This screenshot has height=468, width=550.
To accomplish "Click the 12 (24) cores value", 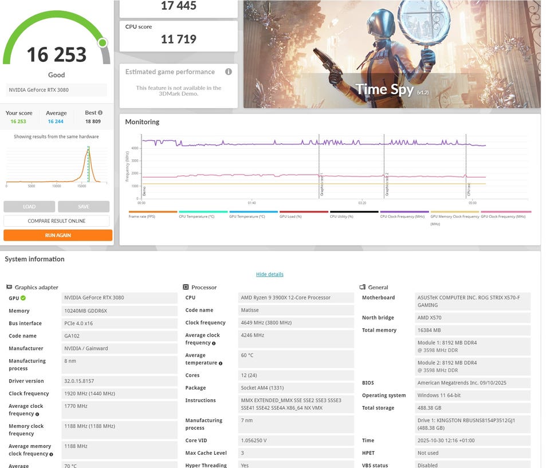I will pyautogui.click(x=296, y=375).
